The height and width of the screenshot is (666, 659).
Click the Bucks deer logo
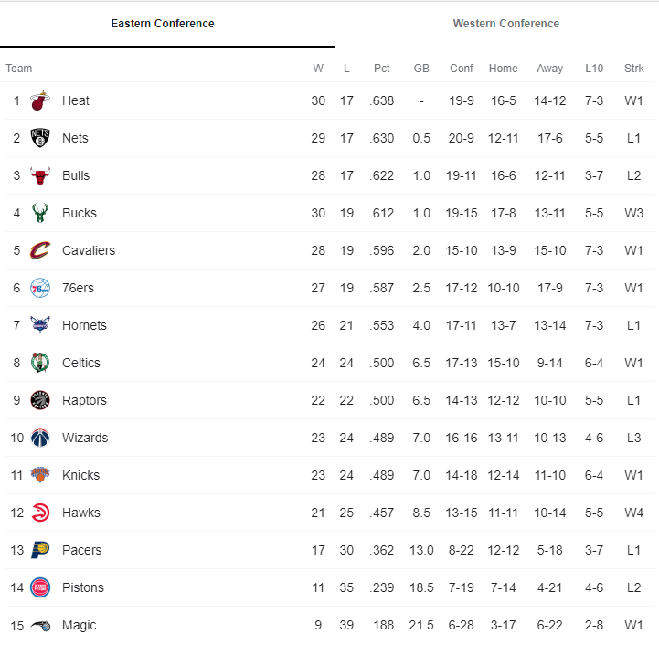pyautogui.click(x=40, y=213)
